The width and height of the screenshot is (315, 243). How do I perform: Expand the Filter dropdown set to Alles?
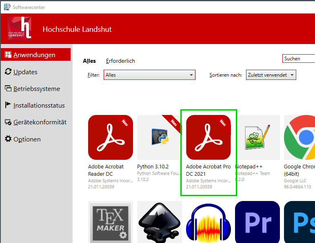click(149, 75)
